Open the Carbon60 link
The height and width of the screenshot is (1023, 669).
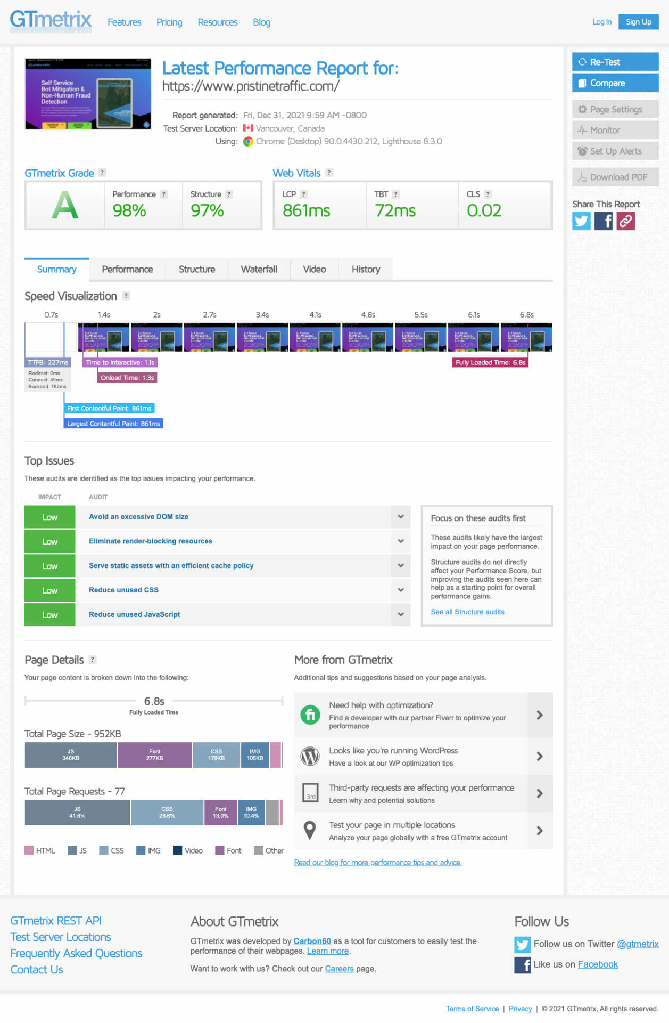click(312, 941)
